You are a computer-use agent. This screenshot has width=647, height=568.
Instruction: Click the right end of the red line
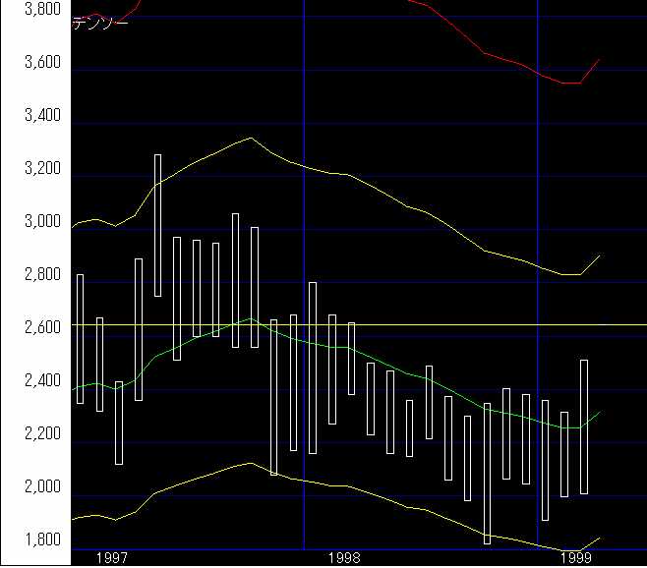[599, 60]
